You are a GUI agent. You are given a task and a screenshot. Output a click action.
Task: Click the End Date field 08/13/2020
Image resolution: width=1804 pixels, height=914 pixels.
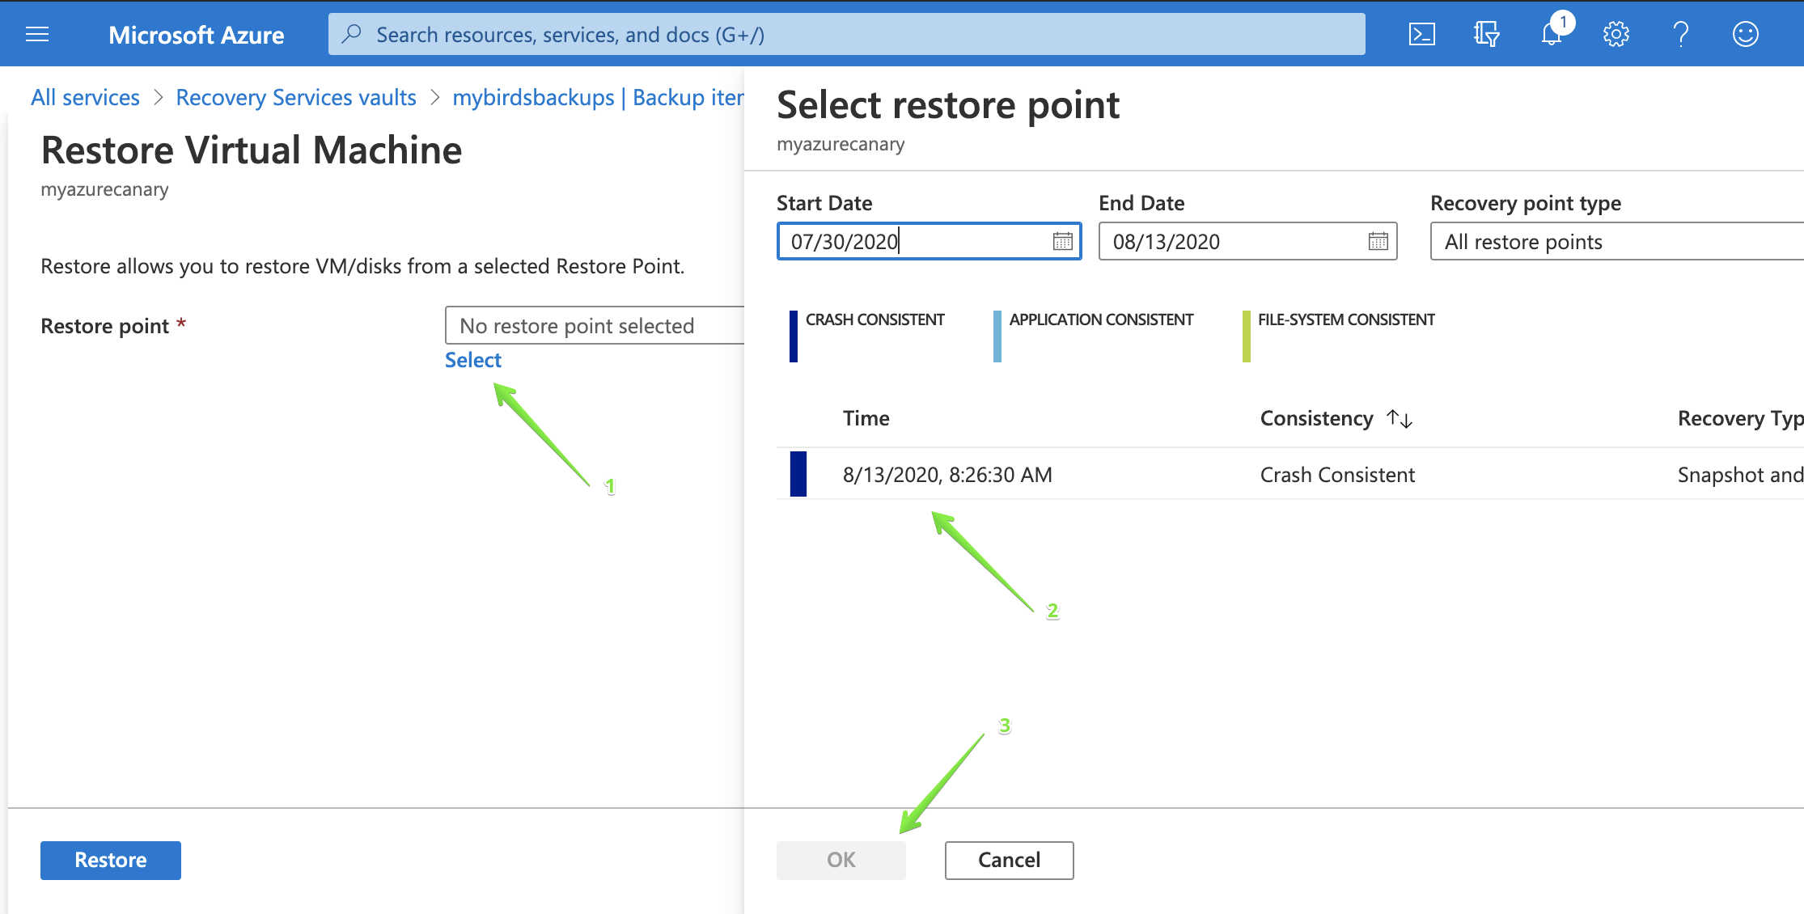(x=1247, y=241)
